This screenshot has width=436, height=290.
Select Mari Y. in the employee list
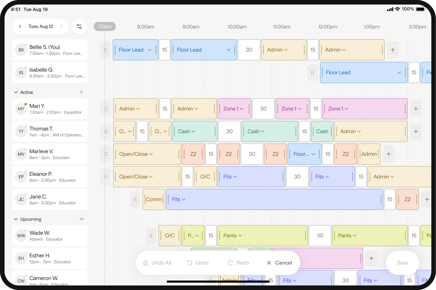(x=50, y=109)
